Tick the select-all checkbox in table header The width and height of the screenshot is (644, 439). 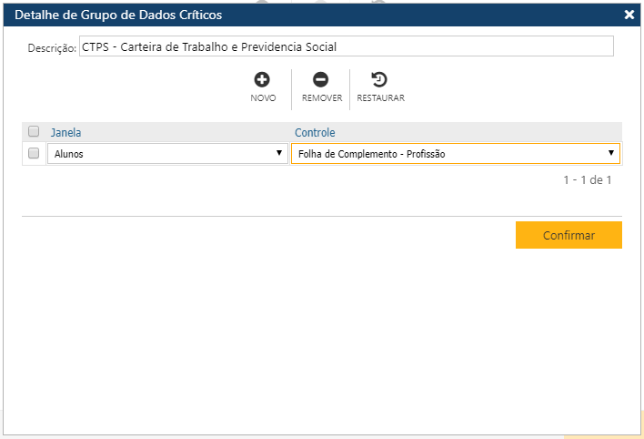pyautogui.click(x=34, y=131)
